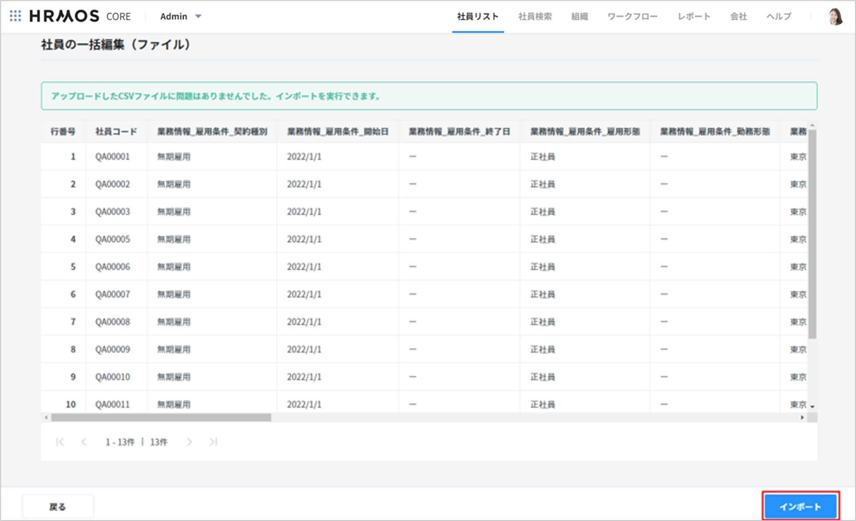Viewport: 856px width, 521px height.
Task: Select the row with employee code QA00005
Action: [x=113, y=239]
